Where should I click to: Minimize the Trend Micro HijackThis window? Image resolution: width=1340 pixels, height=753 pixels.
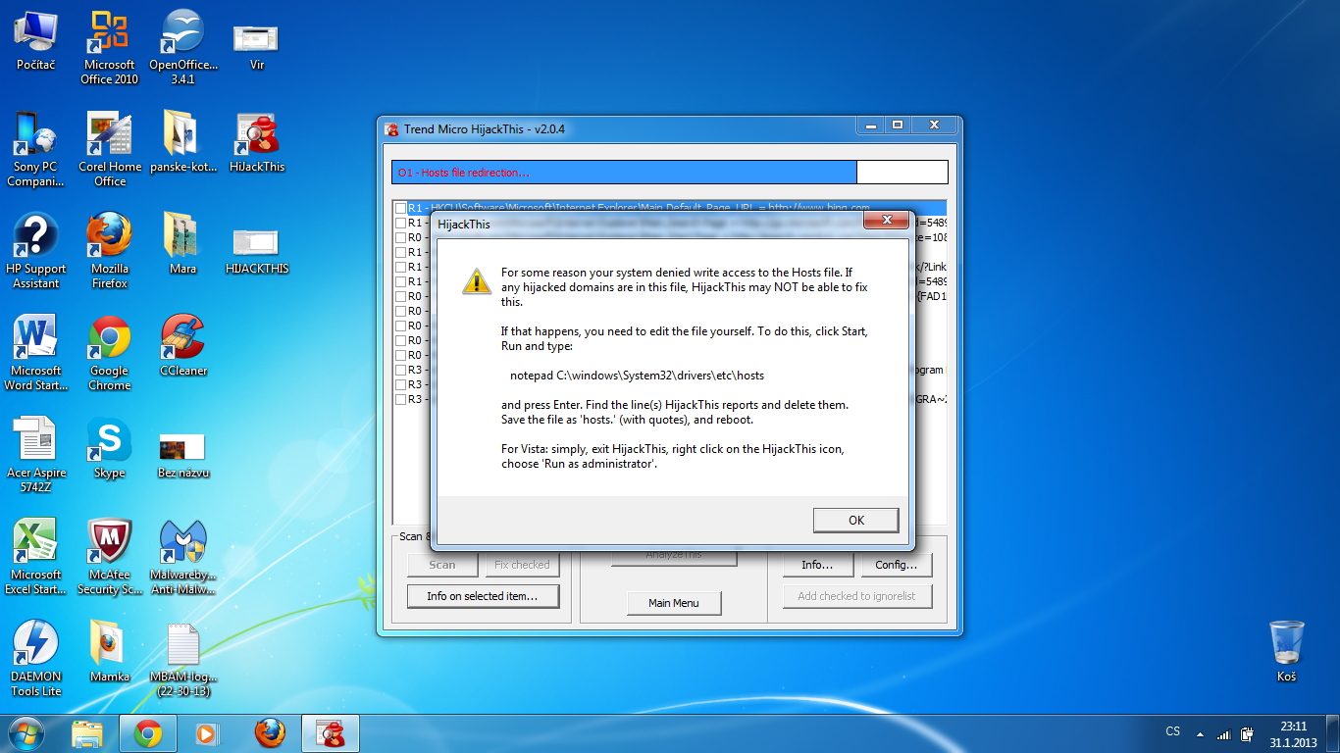(x=869, y=125)
